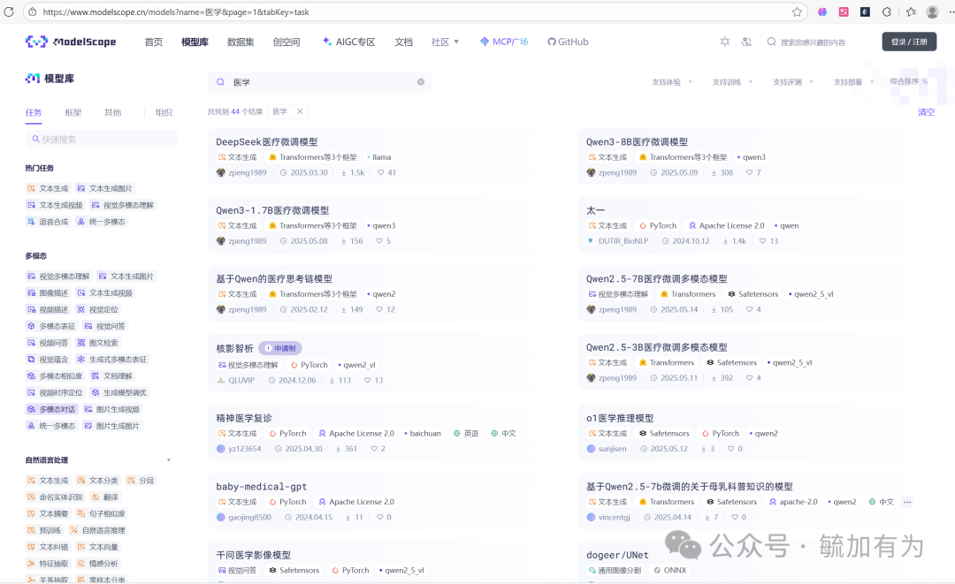Screen dimensions: 955x584
Task: Click the 快速搜索 task search field
Action: click(x=102, y=140)
